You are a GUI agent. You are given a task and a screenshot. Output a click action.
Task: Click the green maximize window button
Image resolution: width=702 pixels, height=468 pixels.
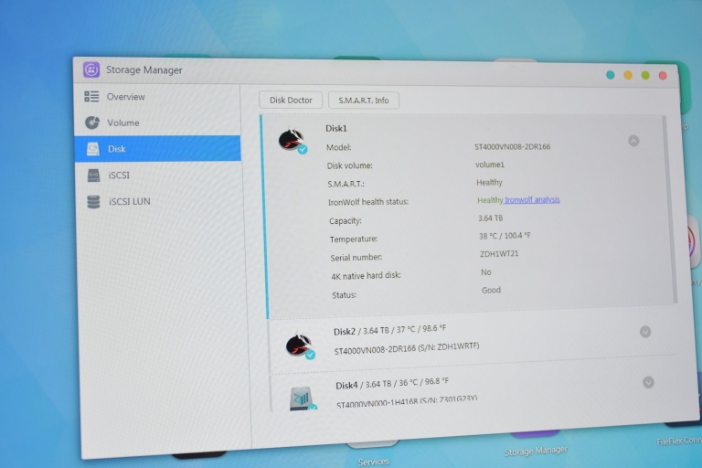tap(645, 75)
